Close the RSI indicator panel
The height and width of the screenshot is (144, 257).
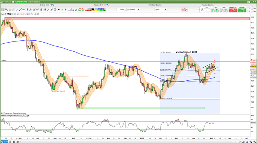(28, 116)
